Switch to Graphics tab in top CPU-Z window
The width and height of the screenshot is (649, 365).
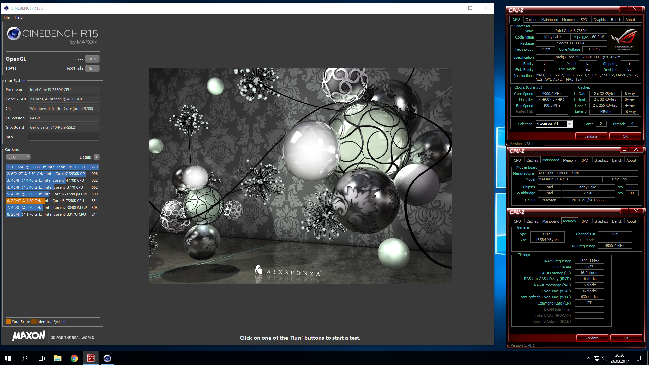coord(600,20)
